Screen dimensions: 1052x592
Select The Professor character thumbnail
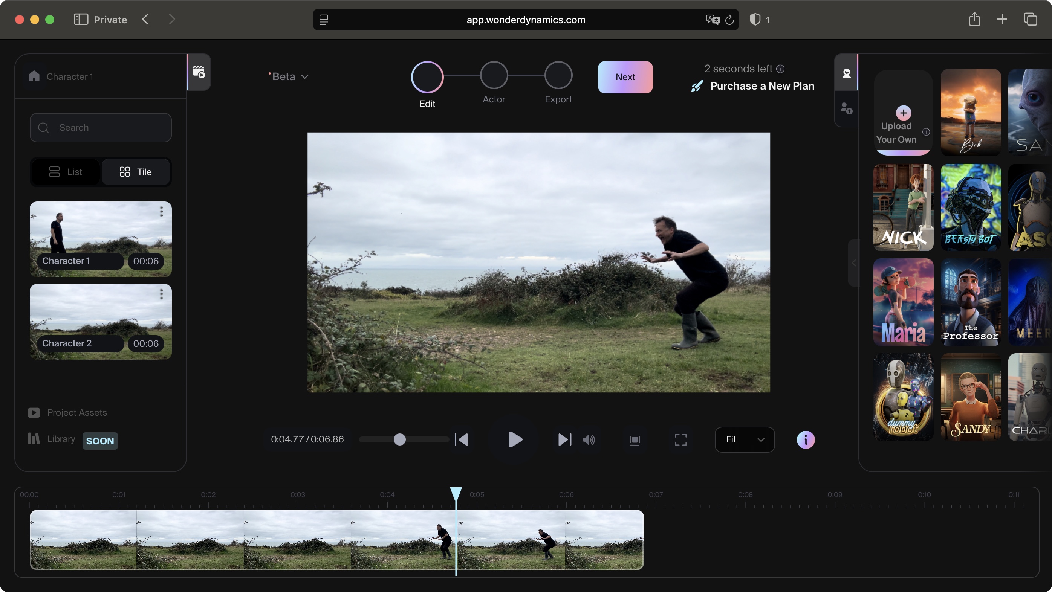970,302
